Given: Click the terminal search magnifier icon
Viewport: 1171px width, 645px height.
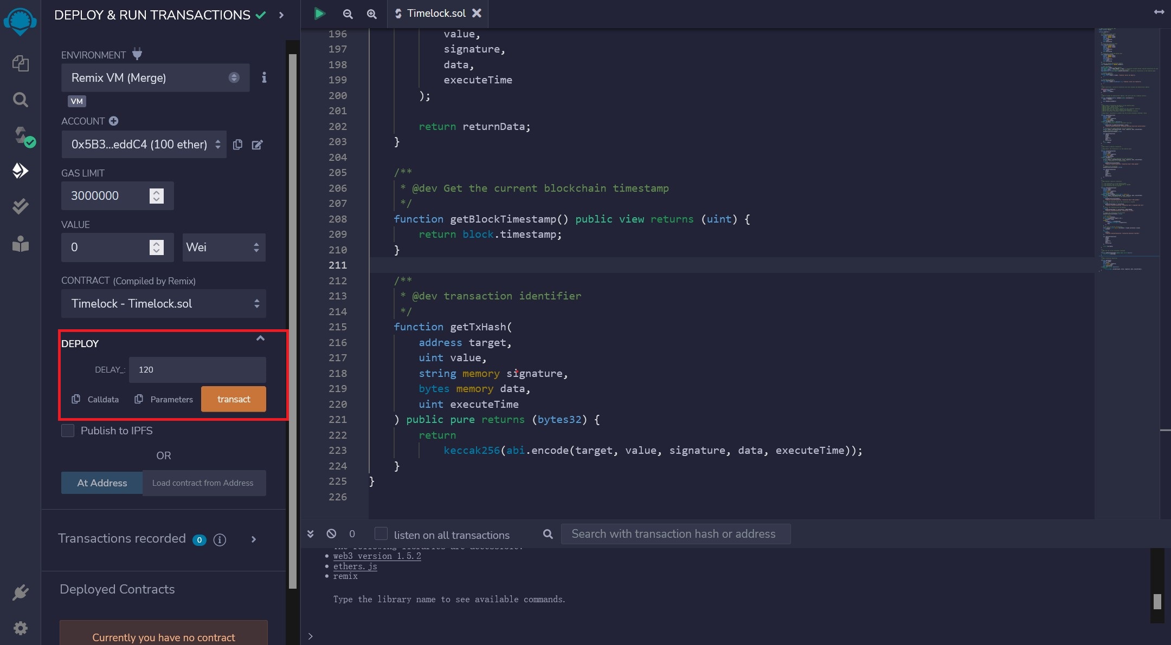Looking at the screenshot, I should [x=548, y=534].
